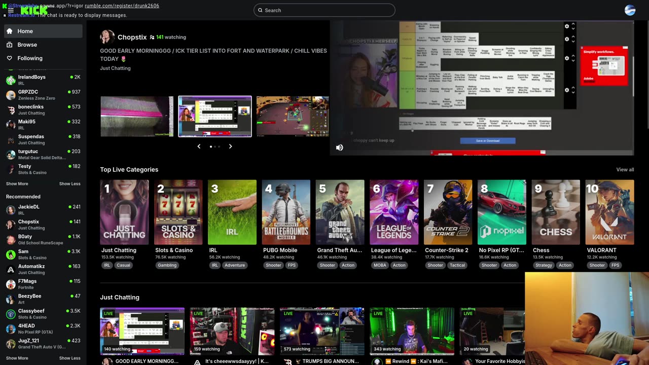Open the user profile avatar
The image size is (649, 365).
(630, 10)
